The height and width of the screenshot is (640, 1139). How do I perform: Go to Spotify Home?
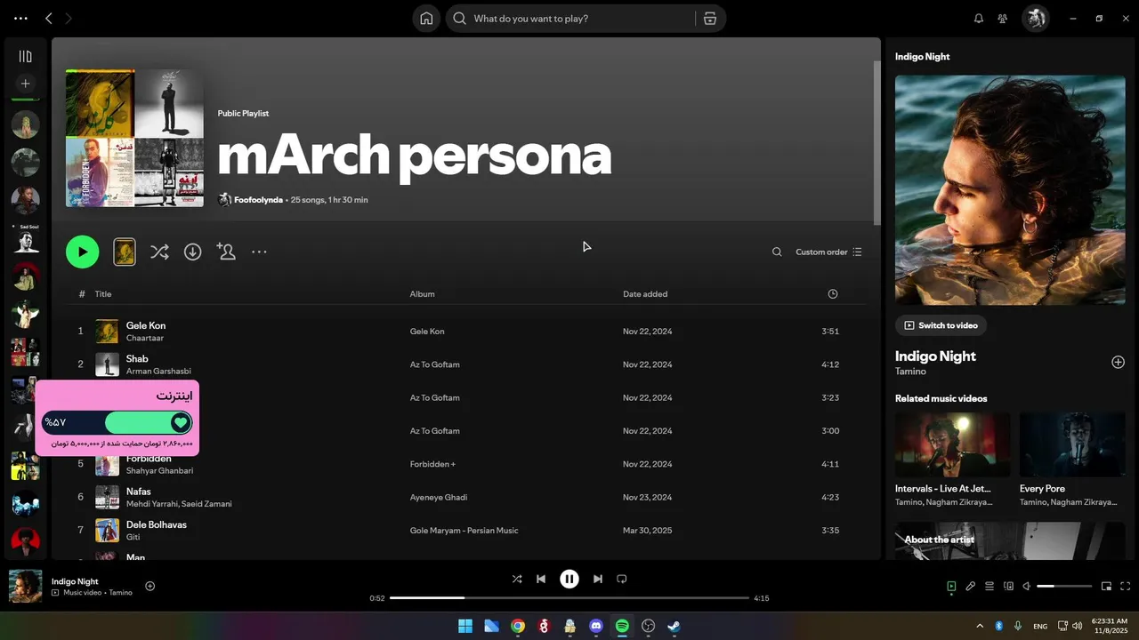tap(426, 19)
